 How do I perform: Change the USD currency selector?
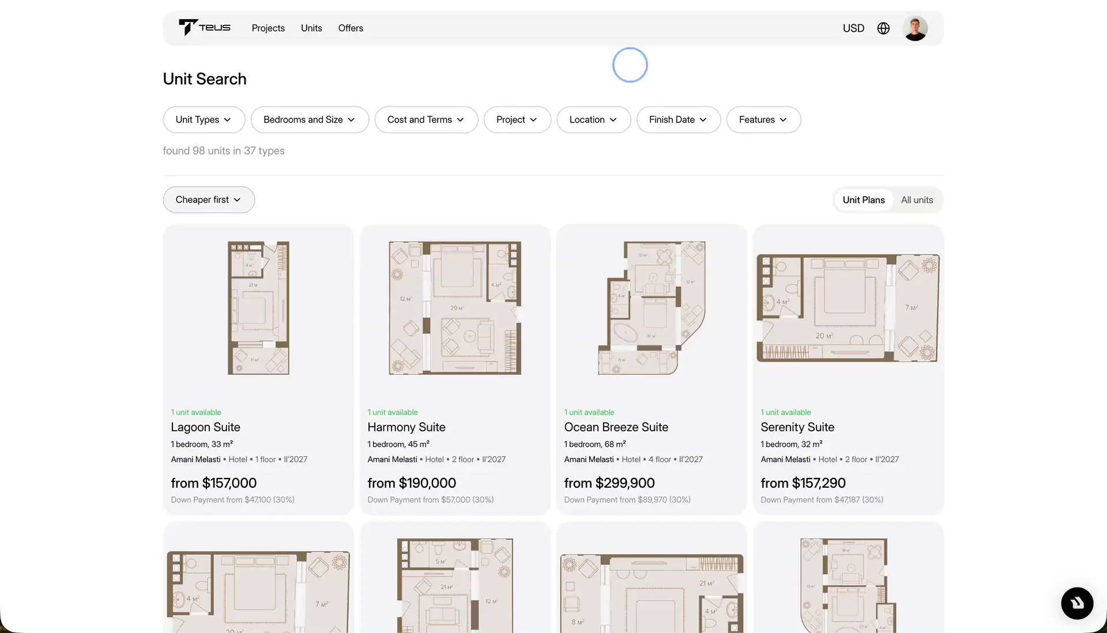pyautogui.click(x=853, y=28)
